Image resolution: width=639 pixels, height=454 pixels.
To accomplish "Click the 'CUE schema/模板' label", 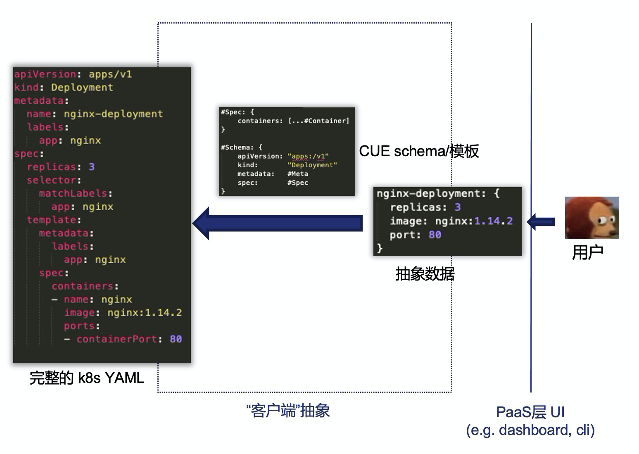I will click(419, 151).
